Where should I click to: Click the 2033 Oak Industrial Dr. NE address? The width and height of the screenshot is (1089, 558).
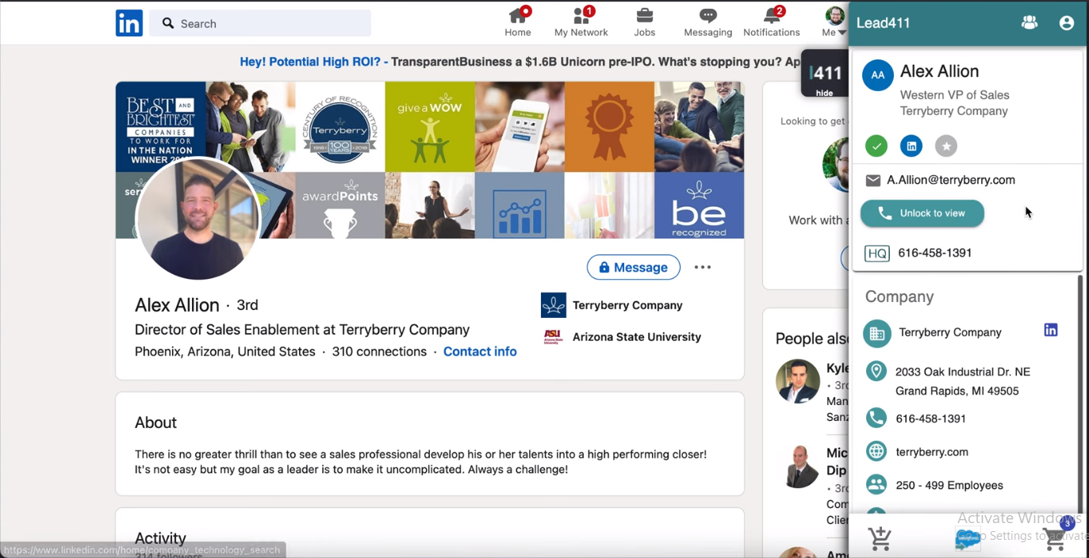pos(963,381)
